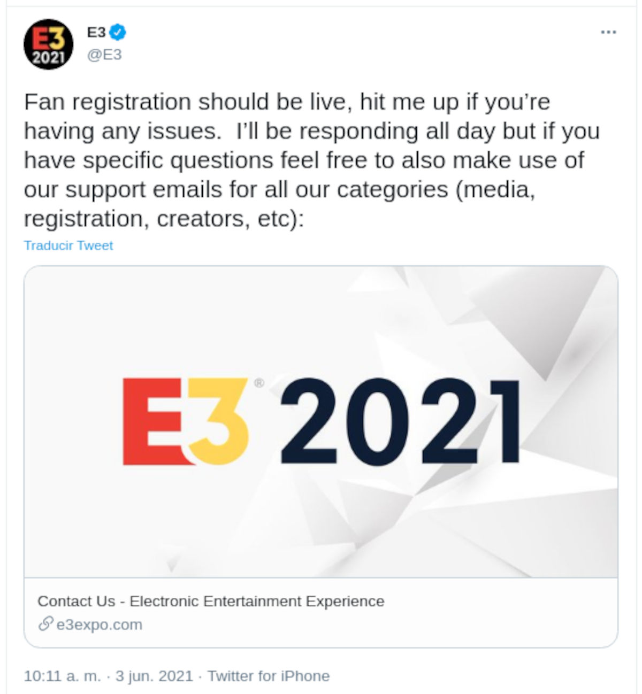Open the E3 2021 profile avatar
This screenshot has width=642, height=694.
click(x=48, y=44)
